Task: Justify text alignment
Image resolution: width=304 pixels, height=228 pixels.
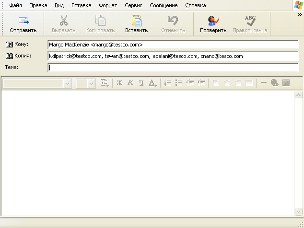Action: (x=249, y=83)
